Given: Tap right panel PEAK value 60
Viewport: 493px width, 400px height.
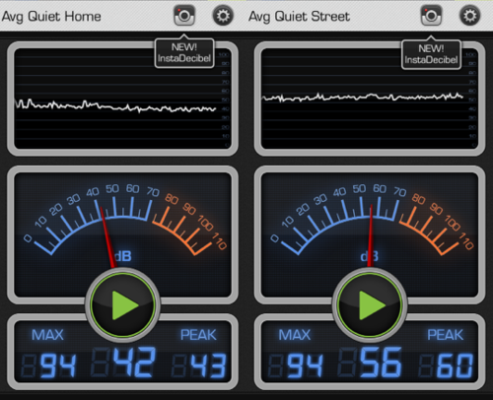Looking at the screenshot, I should [x=456, y=366].
